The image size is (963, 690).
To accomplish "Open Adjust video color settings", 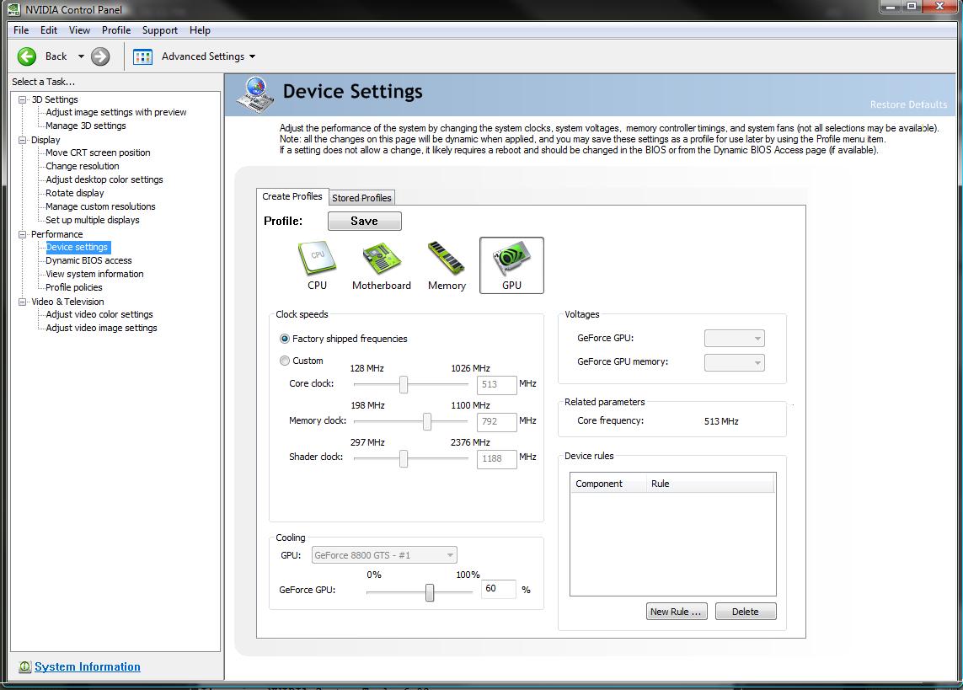I will point(99,315).
